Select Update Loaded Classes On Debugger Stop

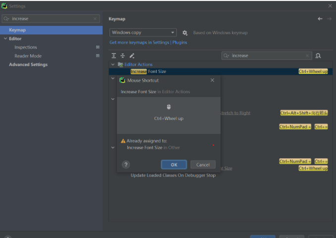coord(173,176)
